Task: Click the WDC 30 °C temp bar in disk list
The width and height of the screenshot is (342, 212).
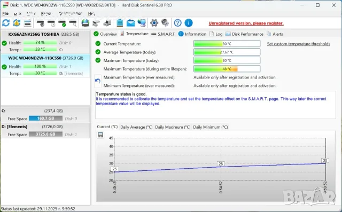Action: click(x=40, y=73)
